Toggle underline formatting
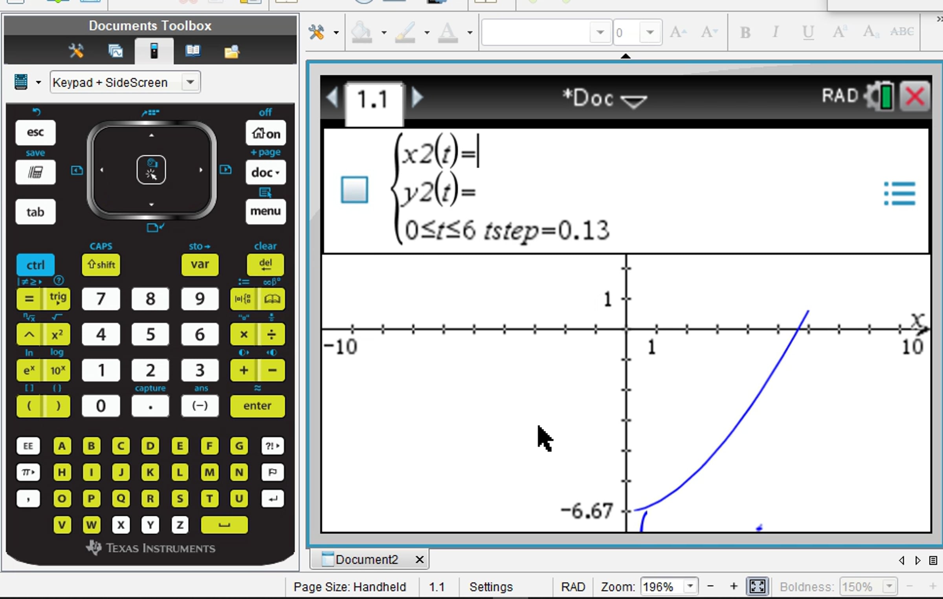Viewport: 943px width, 599px height. pos(808,32)
